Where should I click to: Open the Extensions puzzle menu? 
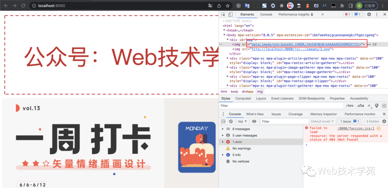[x=342, y=6]
